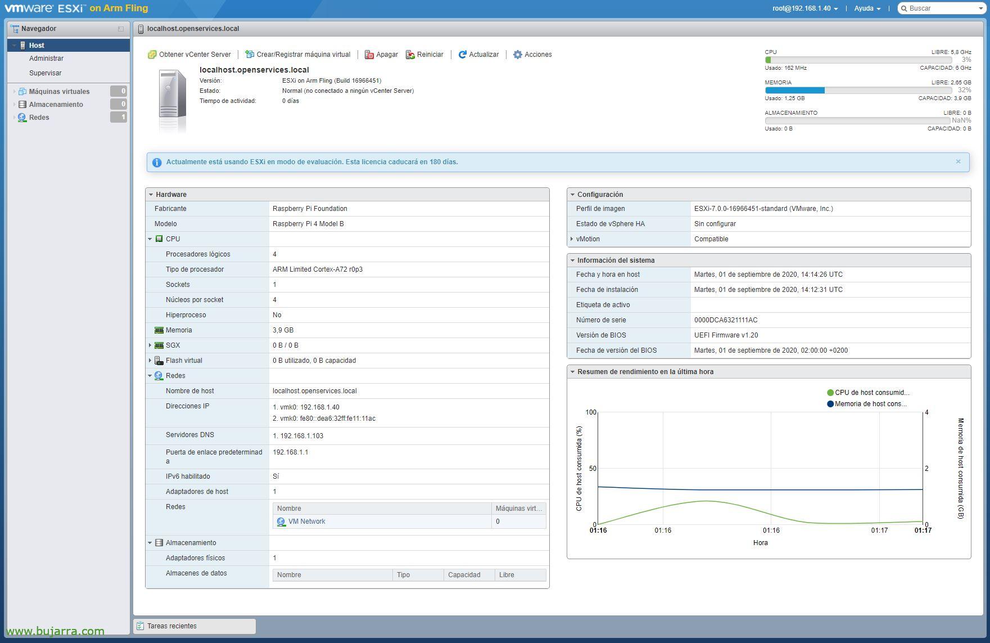
Task: Click the Obtener vCenter Server icon
Action: coord(152,55)
